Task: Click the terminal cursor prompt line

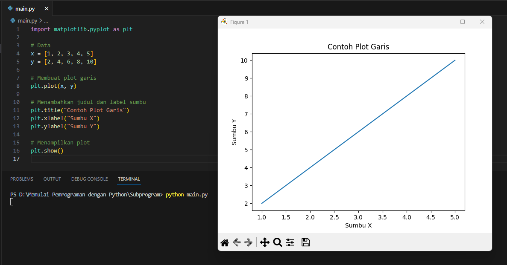Action: (x=12, y=202)
